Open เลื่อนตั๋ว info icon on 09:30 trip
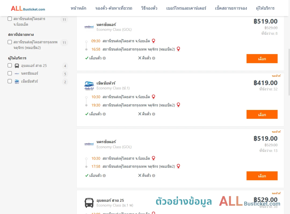Screen dimensions: 290x214 pyautogui.click(x=104, y=58)
